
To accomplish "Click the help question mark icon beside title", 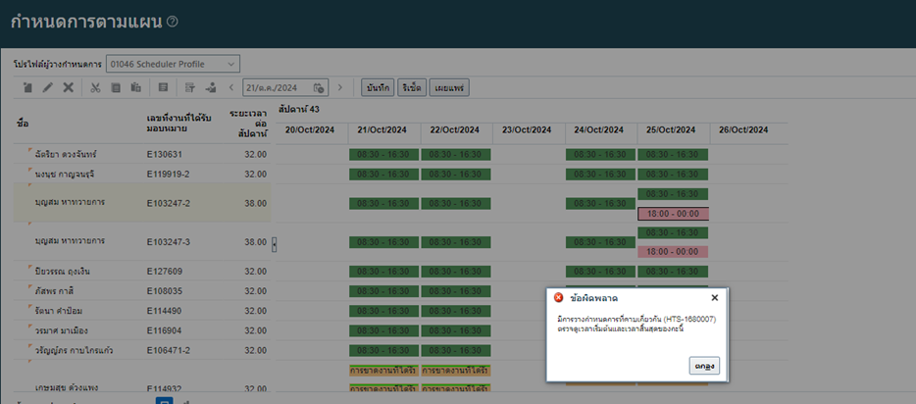I will tap(173, 21).
